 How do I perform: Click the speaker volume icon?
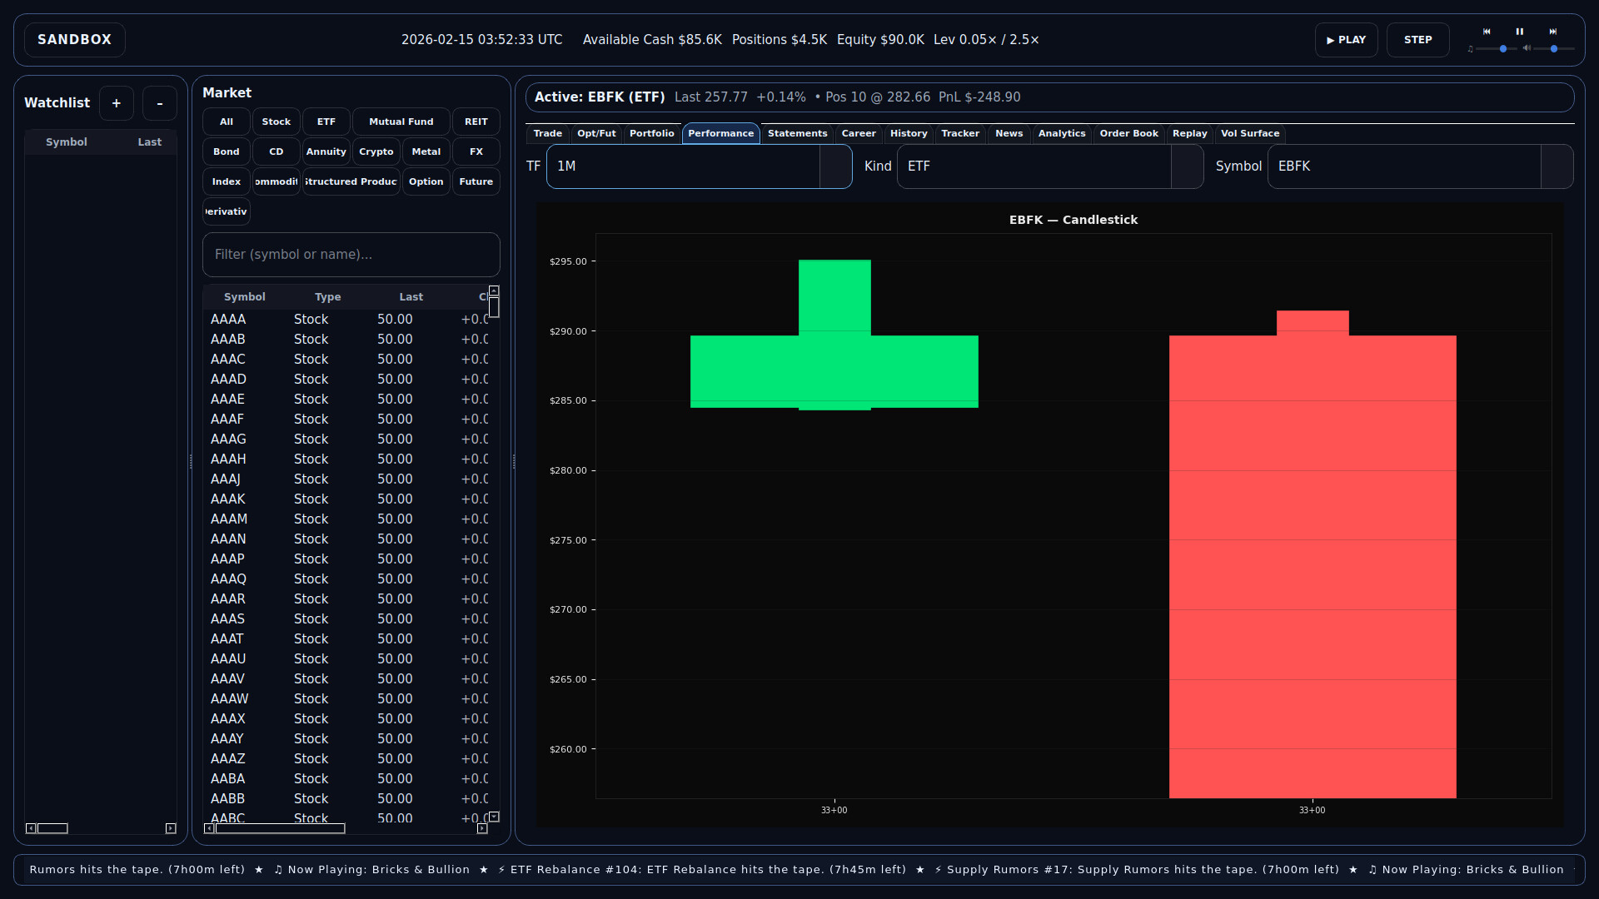pos(1527,48)
